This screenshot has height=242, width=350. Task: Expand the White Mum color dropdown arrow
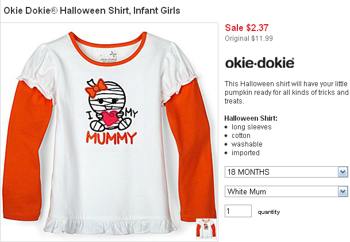pos(343,191)
